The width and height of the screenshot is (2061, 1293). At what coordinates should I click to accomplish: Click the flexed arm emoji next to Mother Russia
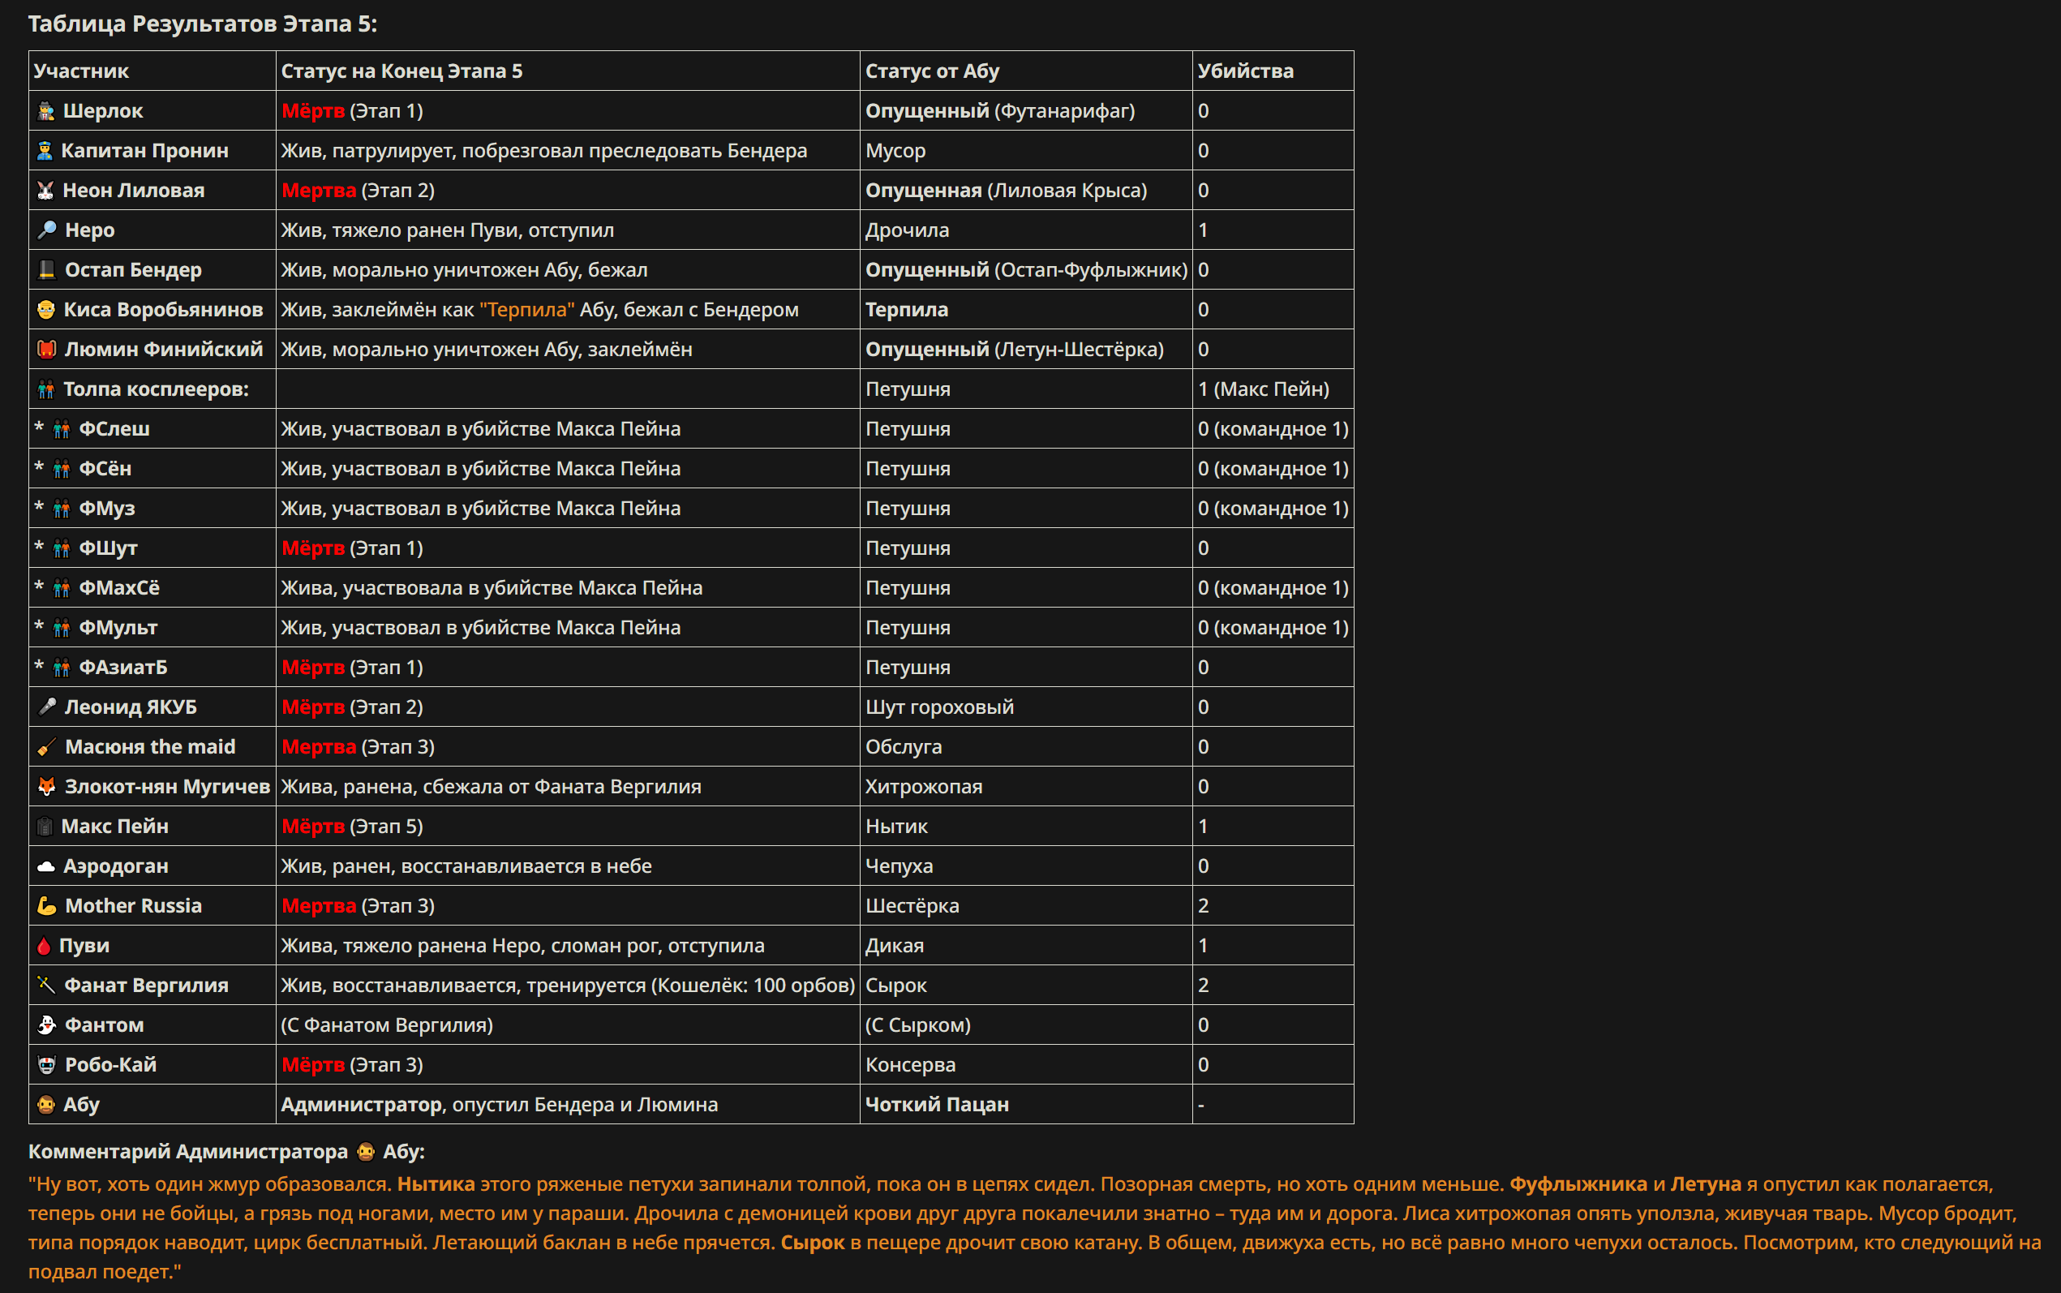(47, 906)
